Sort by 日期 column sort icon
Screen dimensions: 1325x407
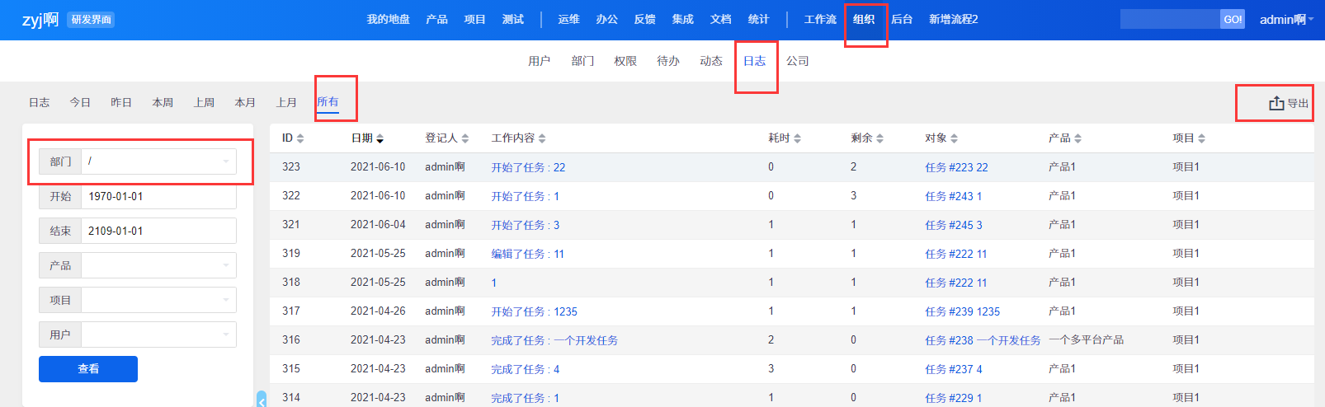380,138
